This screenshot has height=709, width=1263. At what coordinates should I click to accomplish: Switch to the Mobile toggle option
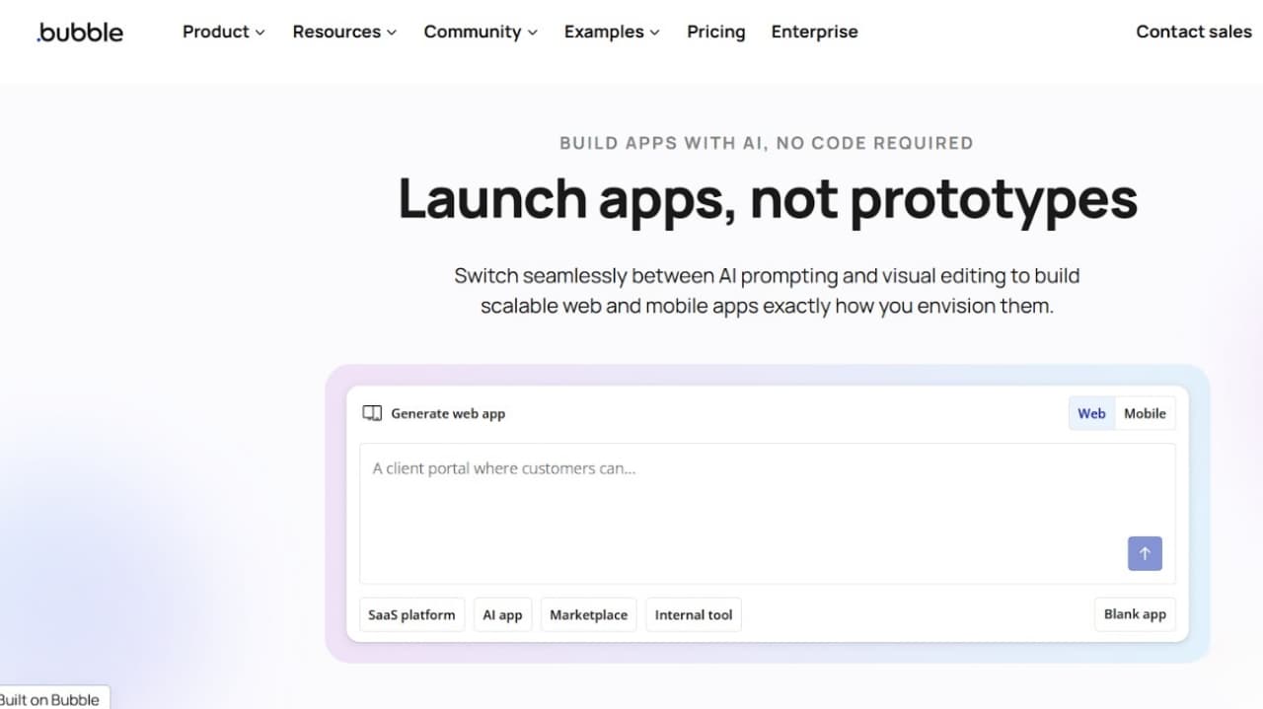[x=1145, y=413]
